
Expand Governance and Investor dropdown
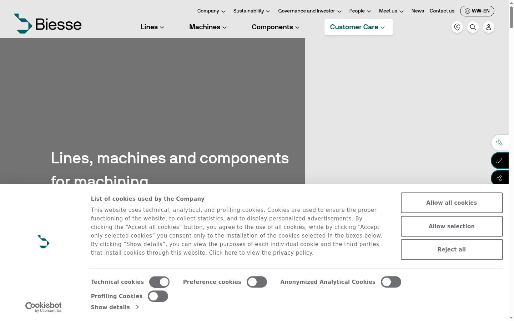310,11
